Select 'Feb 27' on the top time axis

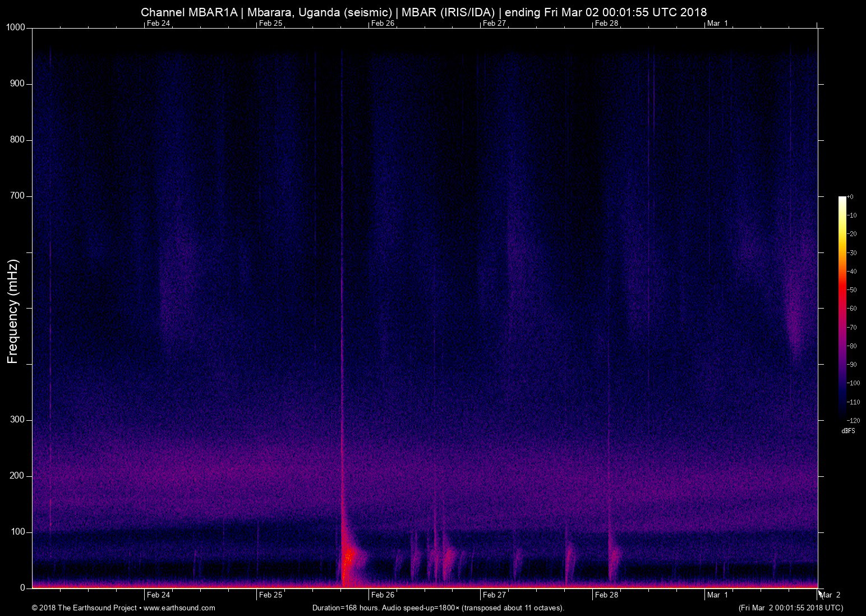494,23
